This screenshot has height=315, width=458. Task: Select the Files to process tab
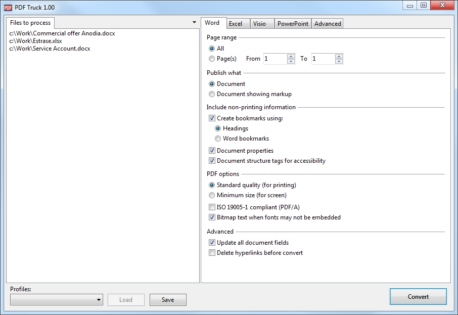click(30, 23)
